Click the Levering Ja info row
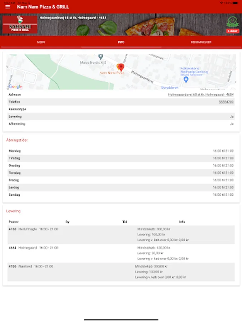The height and width of the screenshot is (322, 242). coord(121,116)
